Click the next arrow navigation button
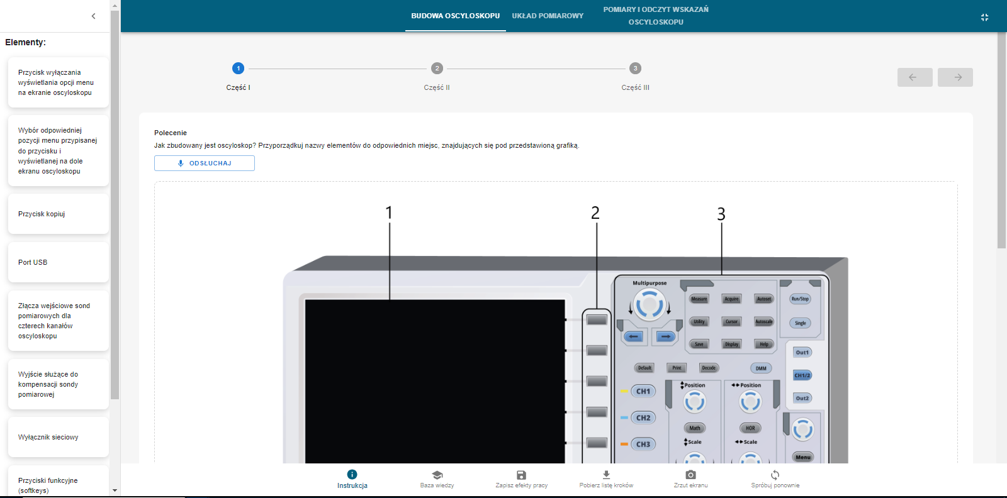This screenshot has width=1007, height=498. tap(955, 77)
